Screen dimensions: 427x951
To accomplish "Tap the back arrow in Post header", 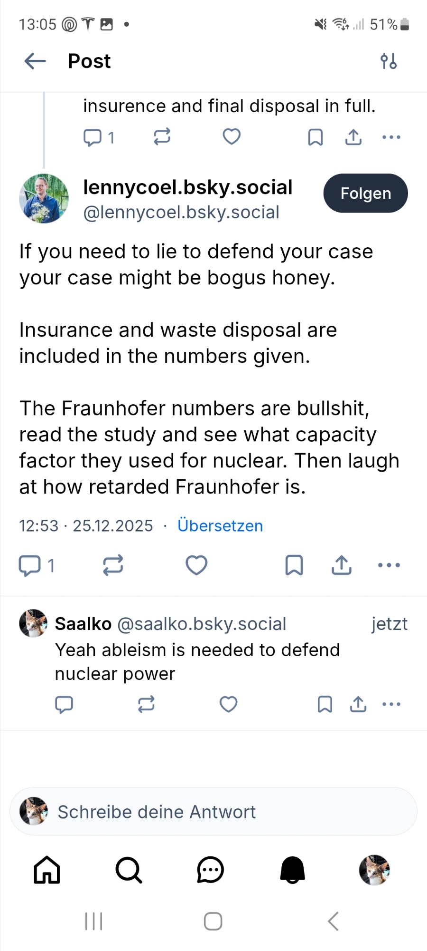I will [x=35, y=61].
